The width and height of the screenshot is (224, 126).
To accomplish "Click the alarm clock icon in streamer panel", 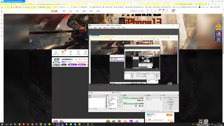I will (x=78, y=52).
